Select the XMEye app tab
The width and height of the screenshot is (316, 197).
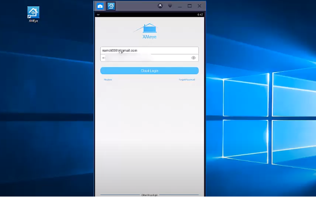(x=111, y=6)
